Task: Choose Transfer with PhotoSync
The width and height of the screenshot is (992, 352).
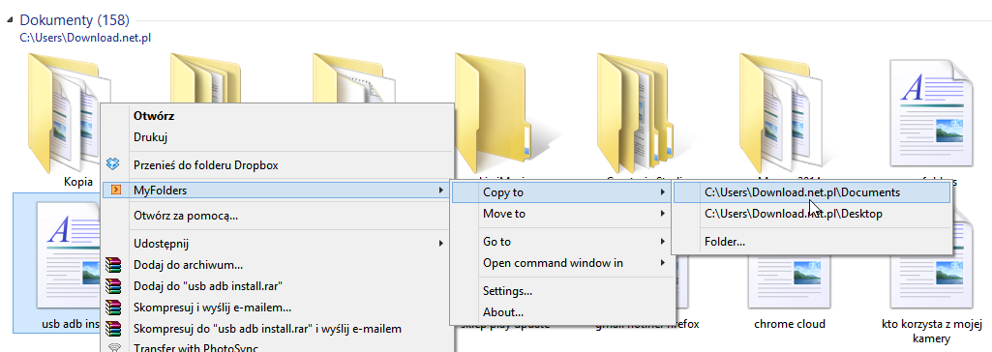Action: 278,347
